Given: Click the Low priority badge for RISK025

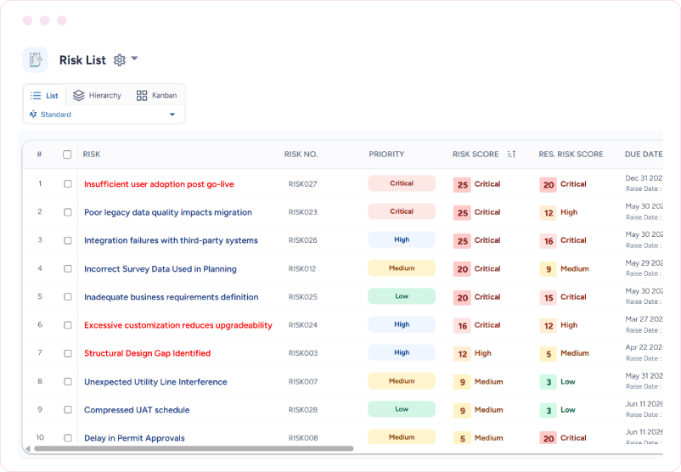Looking at the screenshot, I should (x=402, y=296).
